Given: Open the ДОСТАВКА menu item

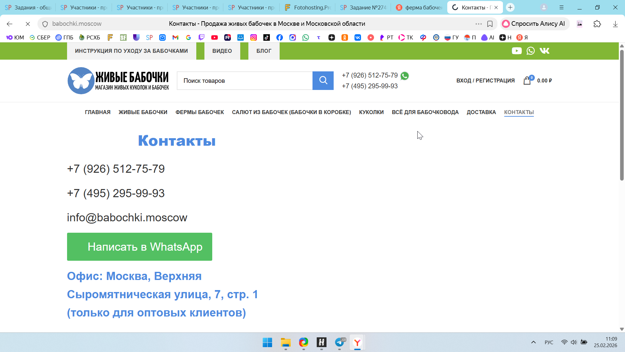Looking at the screenshot, I should 481,112.
